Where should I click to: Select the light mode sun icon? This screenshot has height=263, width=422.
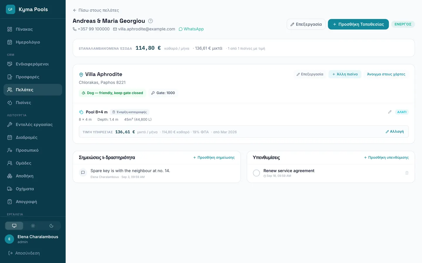(x=33, y=226)
